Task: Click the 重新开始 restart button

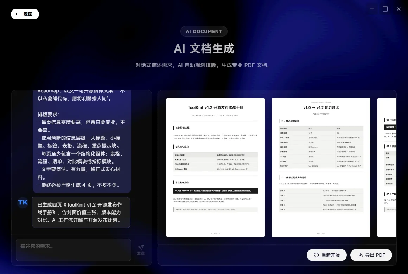Action: (x=326, y=255)
